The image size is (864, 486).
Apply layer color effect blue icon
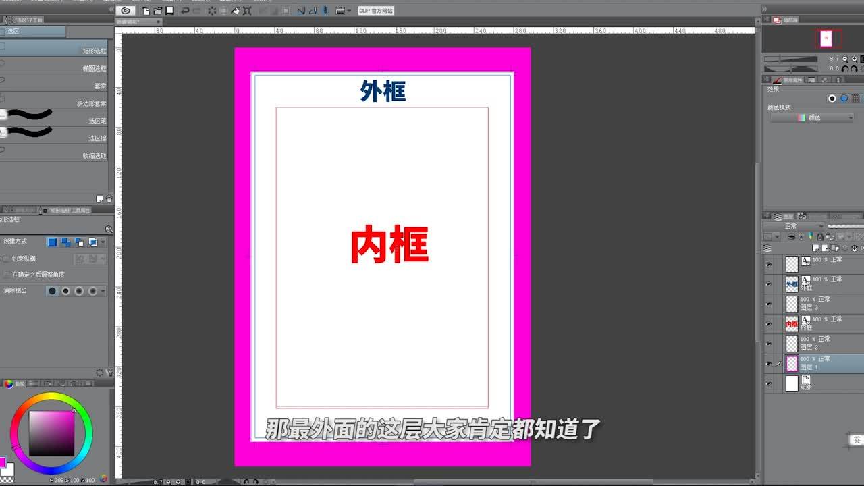(x=844, y=99)
